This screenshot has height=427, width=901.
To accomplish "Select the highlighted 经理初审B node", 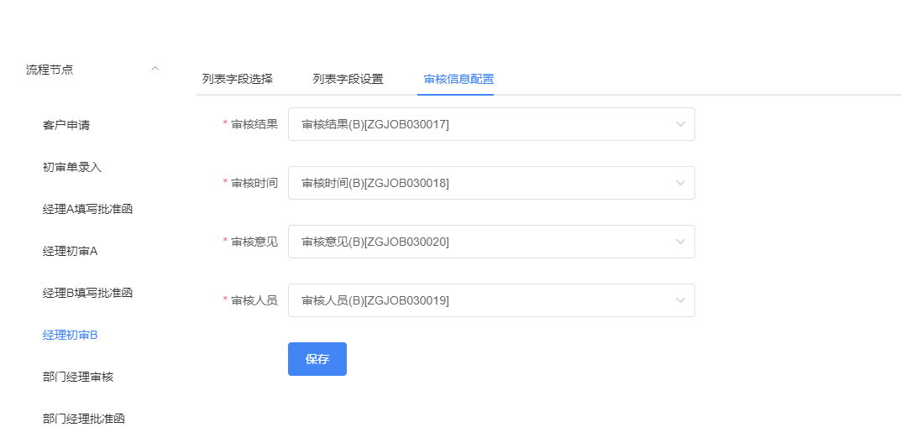I will tap(70, 335).
